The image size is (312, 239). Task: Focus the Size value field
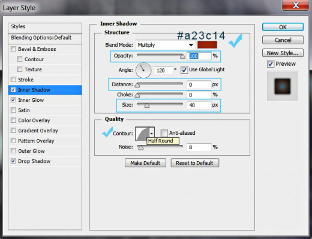[x=199, y=105]
